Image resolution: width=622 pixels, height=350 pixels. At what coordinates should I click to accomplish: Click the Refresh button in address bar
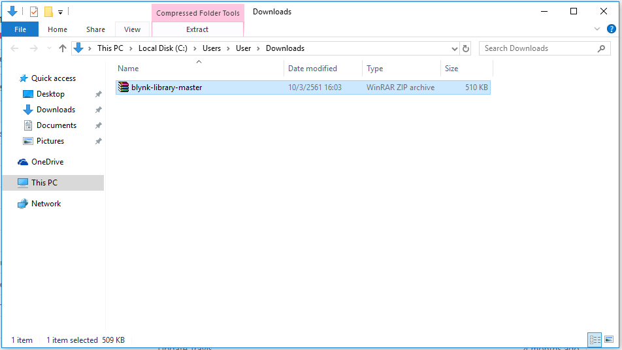coord(466,48)
